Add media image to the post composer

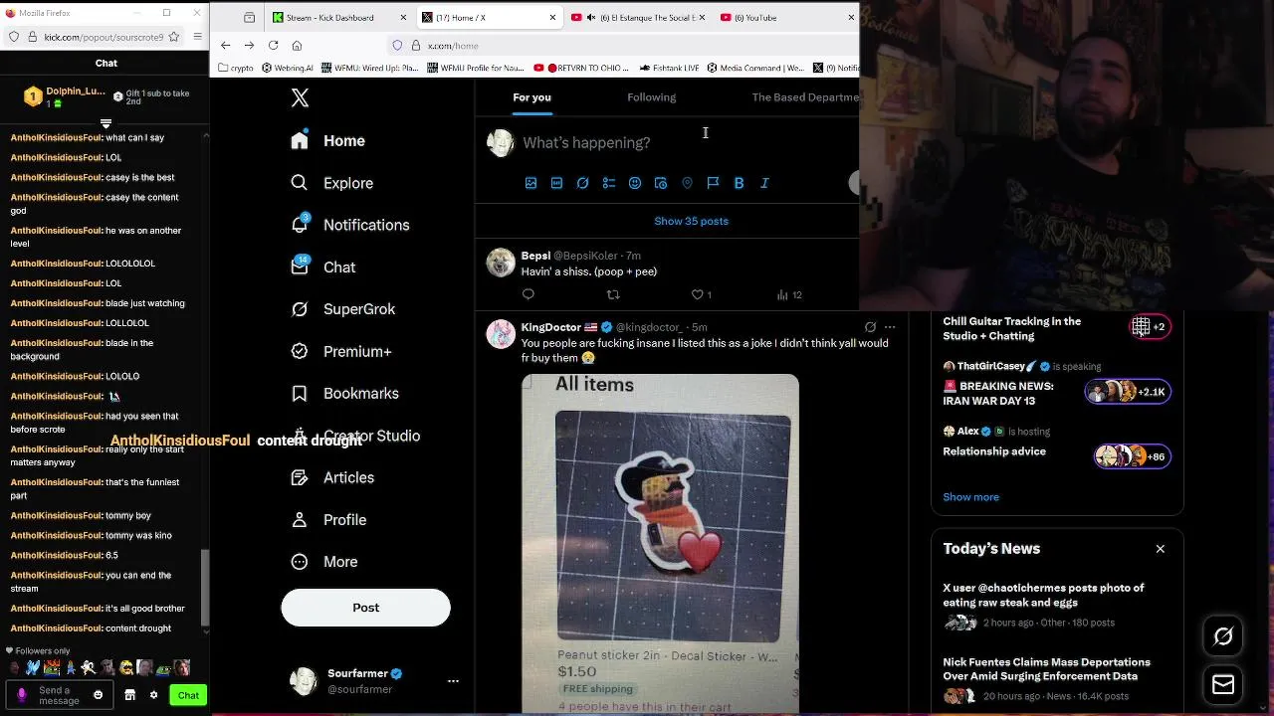(531, 183)
